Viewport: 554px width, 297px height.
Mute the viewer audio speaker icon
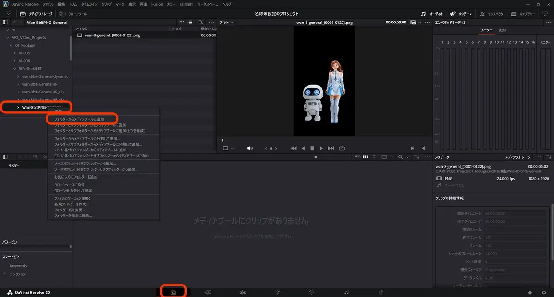click(249, 148)
